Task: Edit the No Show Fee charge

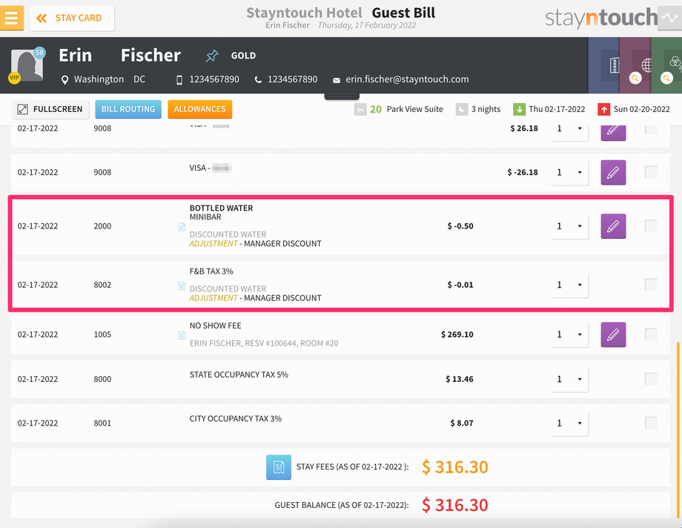Action: (x=613, y=334)
